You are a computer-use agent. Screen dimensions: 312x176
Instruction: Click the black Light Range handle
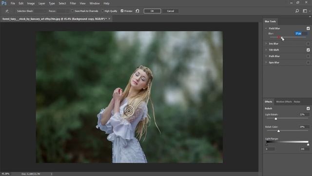267,145
